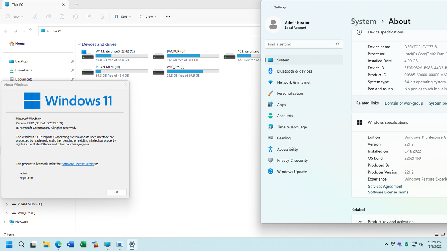This screenshot has height=251, width=447.
Task: Switch to Settings gear app on taskbar
Action: [132, 244]
